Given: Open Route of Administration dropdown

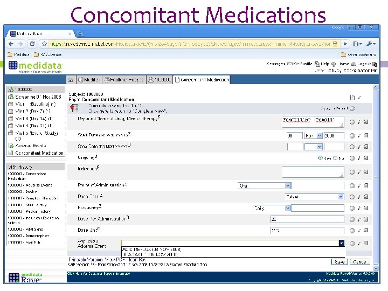Looking at the screenshot, I should coord(265,185).
